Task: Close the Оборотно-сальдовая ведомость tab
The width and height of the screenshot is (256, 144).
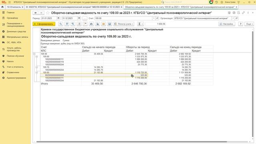Action: pyautogui.click(x=236, y=7)
